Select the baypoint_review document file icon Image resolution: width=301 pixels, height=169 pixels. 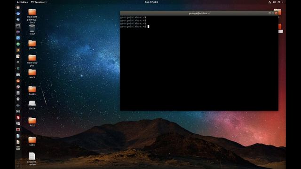pos(32,156)
